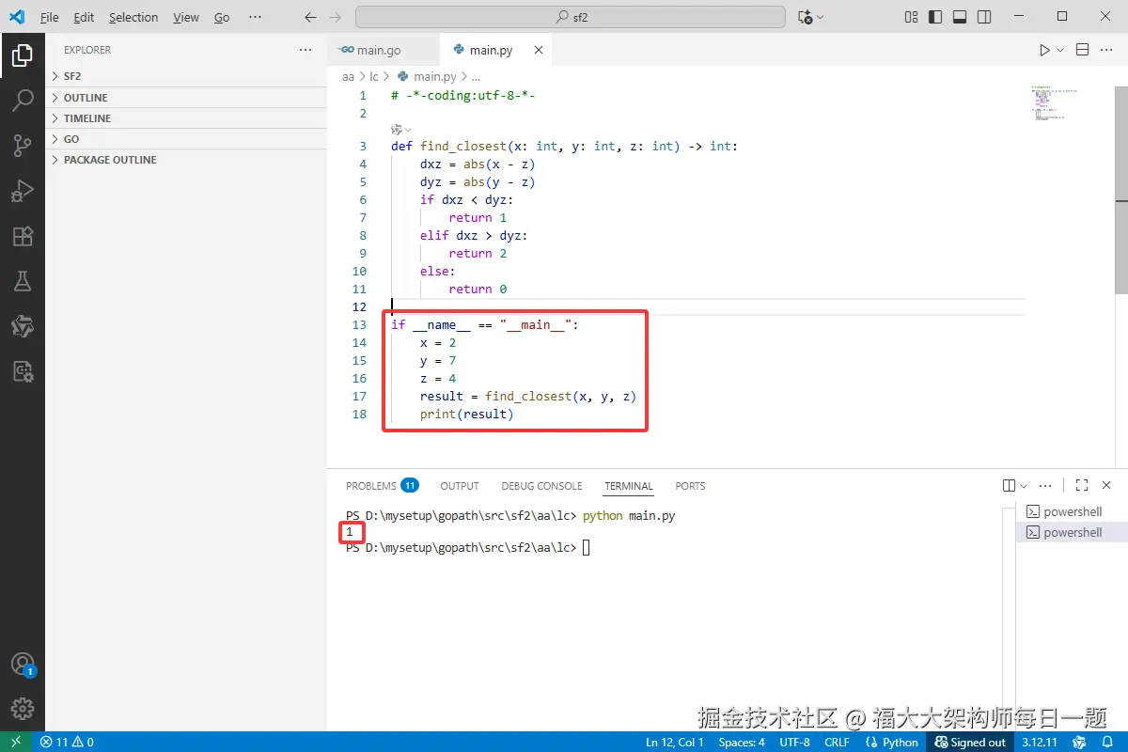Open the Accounts menu icon

23,665
